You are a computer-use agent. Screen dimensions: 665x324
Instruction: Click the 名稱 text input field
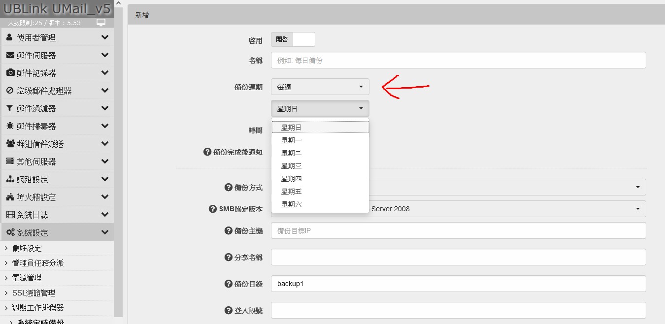coord(458,60)
